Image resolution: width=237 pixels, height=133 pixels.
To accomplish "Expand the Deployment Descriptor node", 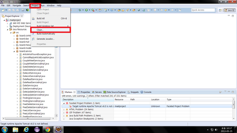I will (x=8, y=27).
